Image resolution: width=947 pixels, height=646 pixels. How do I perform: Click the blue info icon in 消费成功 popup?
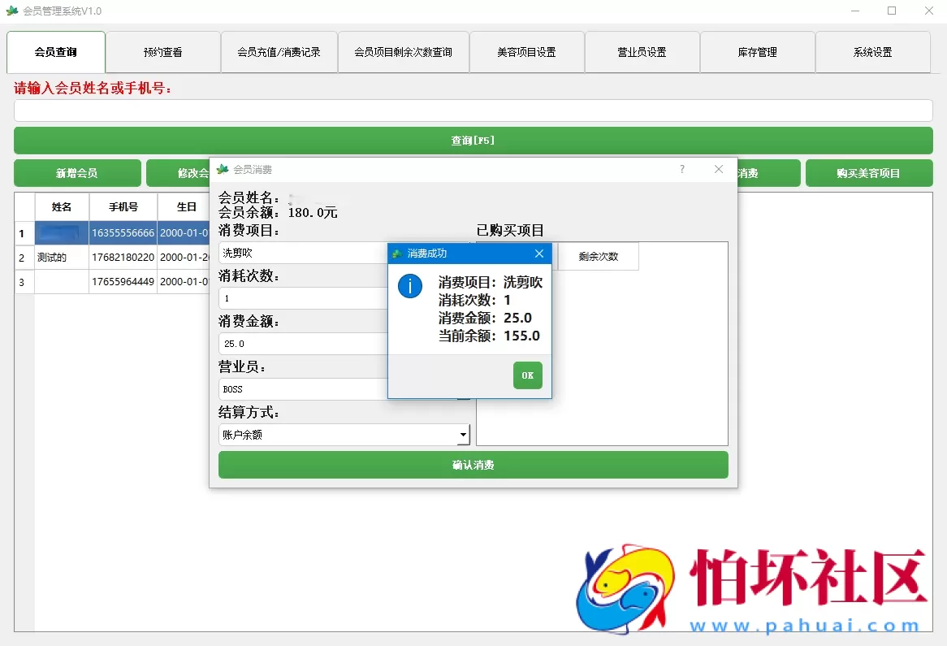(x=409, y=286)
